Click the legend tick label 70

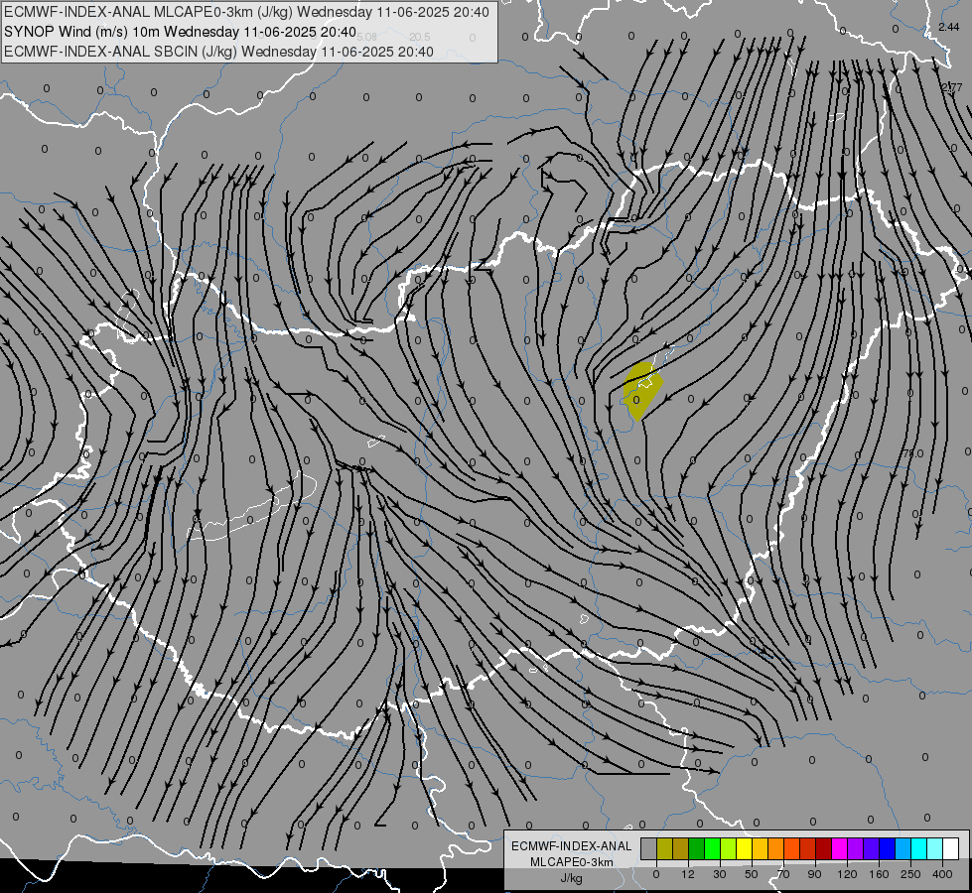click(x=783, y=874)
